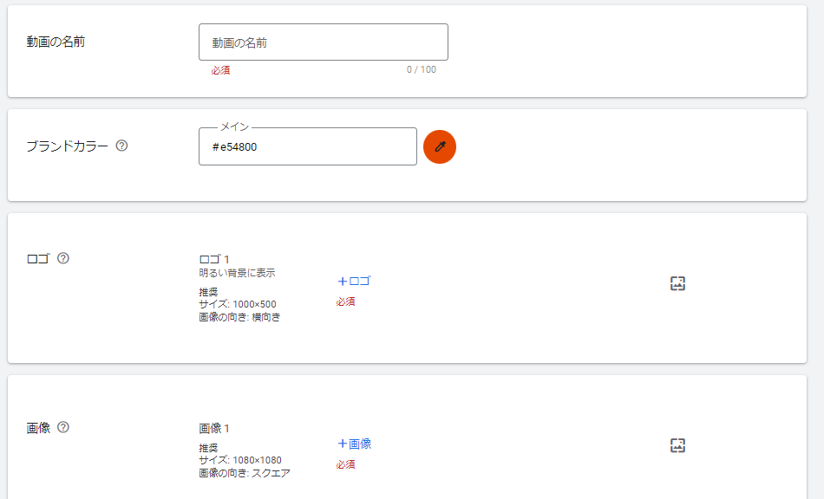
Task: Add a logo with +ロゴ
Action: tap(354, 281)
